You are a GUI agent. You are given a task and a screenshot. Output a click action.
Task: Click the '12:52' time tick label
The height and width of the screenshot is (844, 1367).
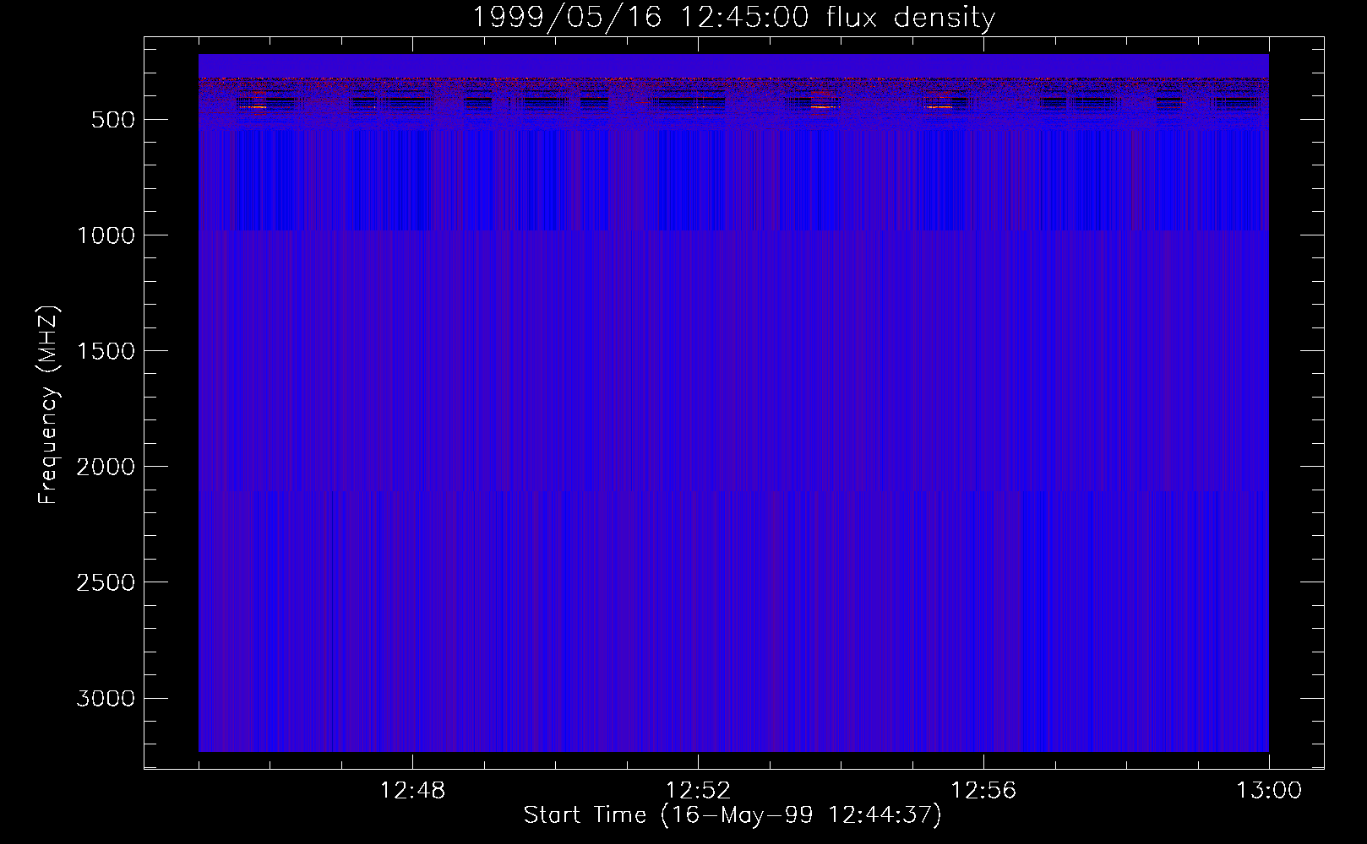click(x=698, y=791)
